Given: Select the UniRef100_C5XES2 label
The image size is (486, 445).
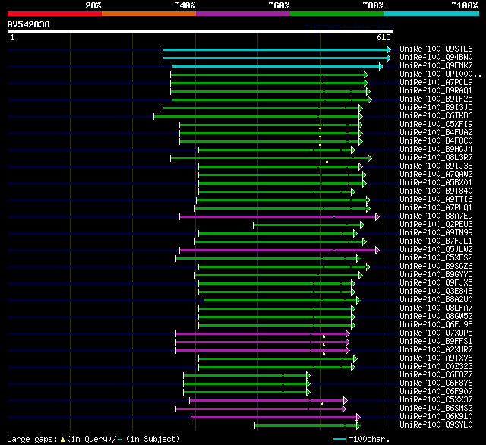Looking at the screenshot, I should (x=436, y=258).
